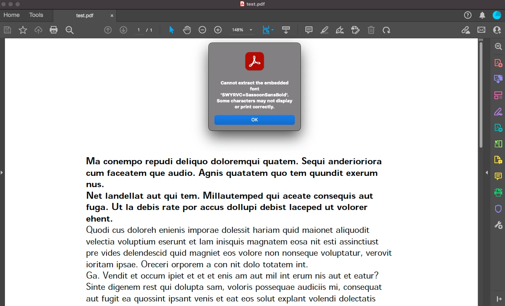Star the document with the bookmark star icon

[23, 30]
